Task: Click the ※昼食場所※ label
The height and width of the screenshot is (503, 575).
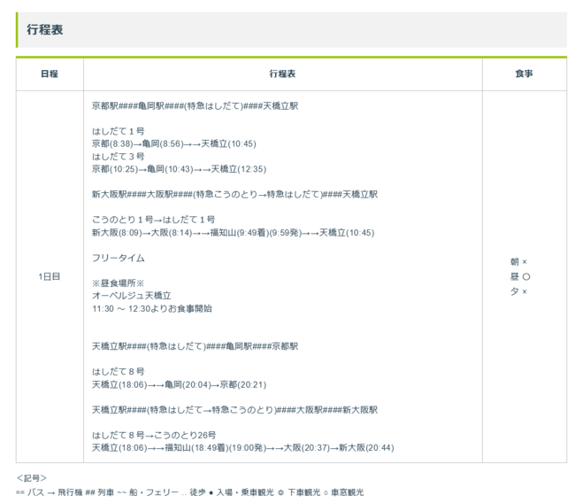Action: point(118,283)
